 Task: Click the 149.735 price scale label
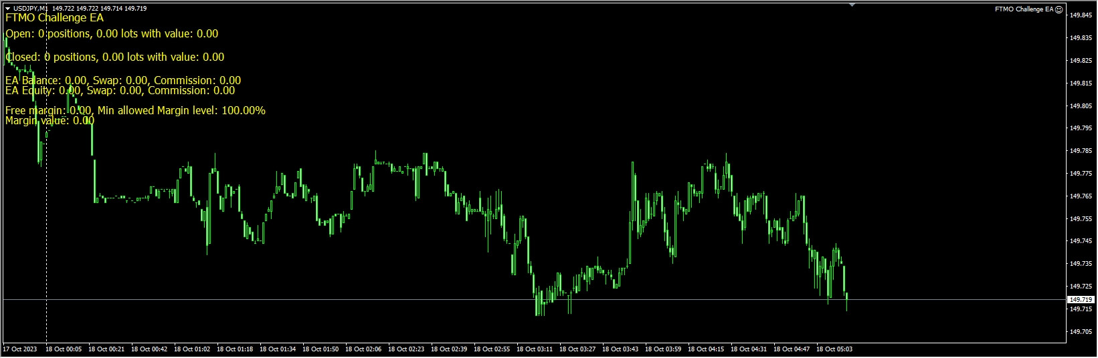click(1081, 264)
